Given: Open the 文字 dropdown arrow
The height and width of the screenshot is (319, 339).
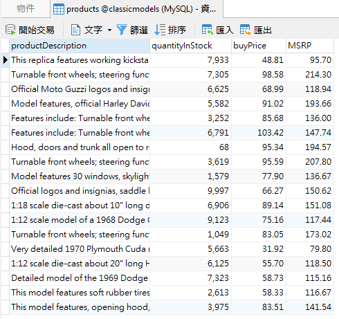Looking at the screenshot, I should [x=109, y=30].
